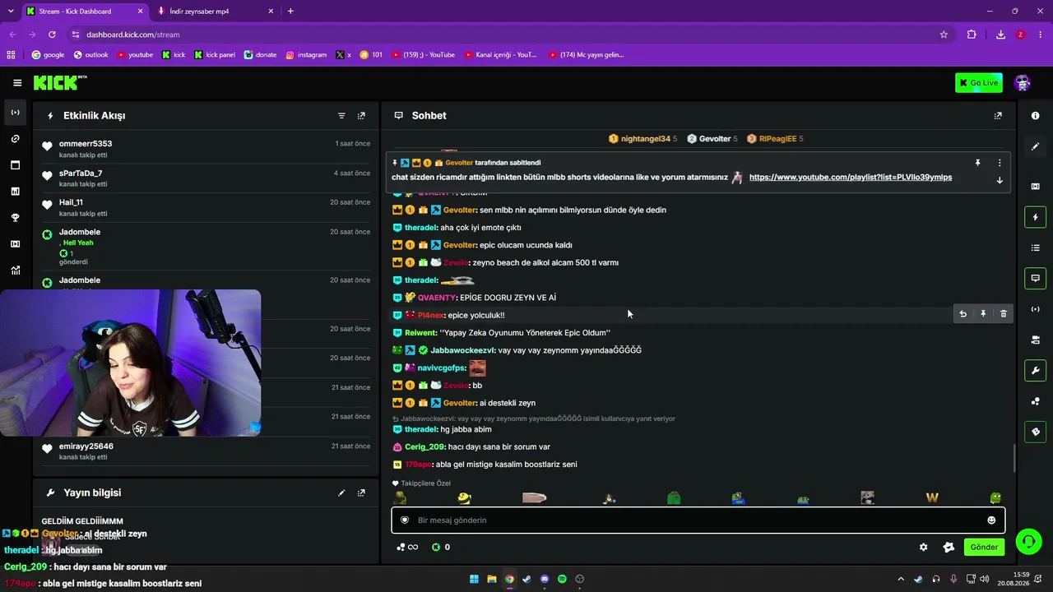Click the list icon in right sidebar
The height and width of the screenshot is (592, 1053).
coord(1035,247)
